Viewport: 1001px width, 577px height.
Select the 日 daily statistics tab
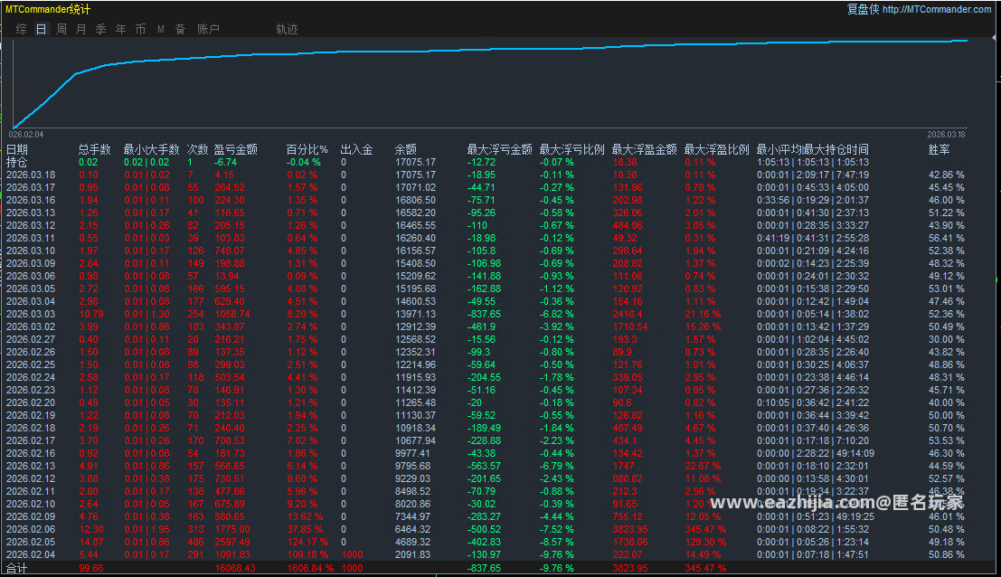pos(41,29)
